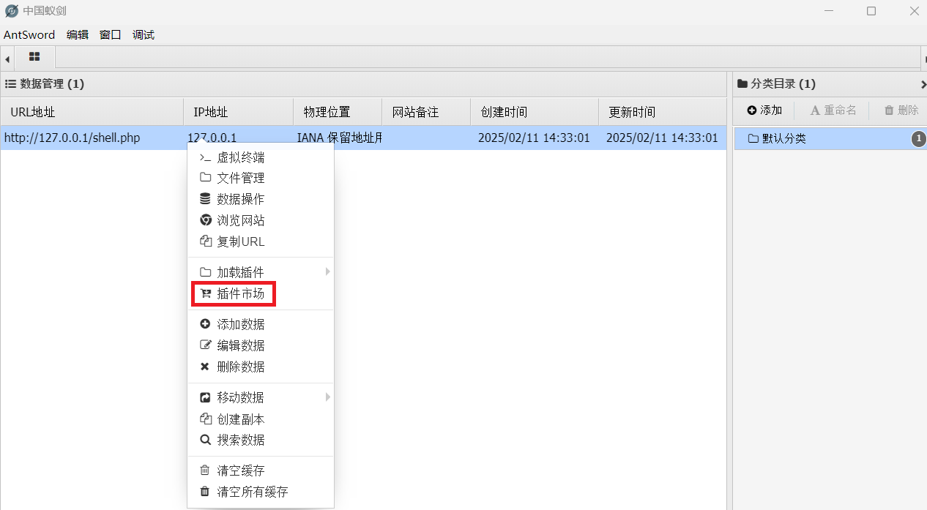Click the magnifier icon beside 搜索数据
This screenshot has height=510, width=927.
click(205, 440)
